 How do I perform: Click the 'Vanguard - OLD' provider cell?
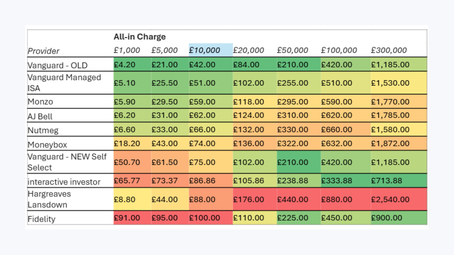[70, 65]
